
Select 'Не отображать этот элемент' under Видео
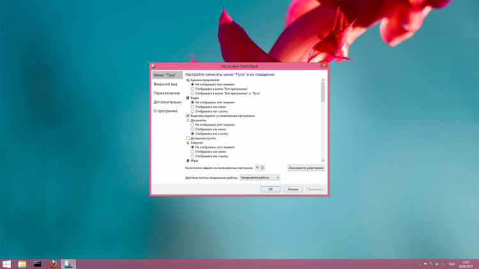click(192, 103)
